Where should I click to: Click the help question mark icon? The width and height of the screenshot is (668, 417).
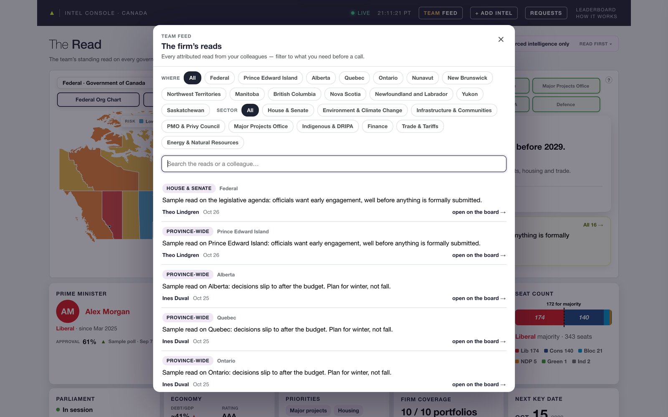(609, 80)
